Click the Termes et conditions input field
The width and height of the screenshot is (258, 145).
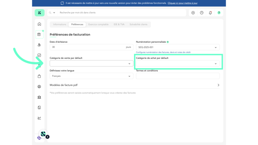pos(178,76)
